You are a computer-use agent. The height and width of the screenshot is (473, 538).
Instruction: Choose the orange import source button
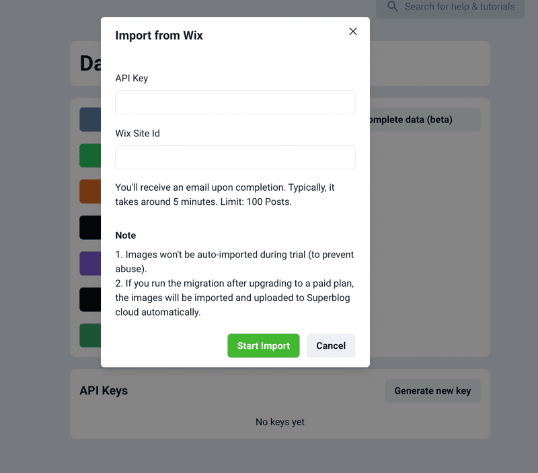(x=90, y=191)
